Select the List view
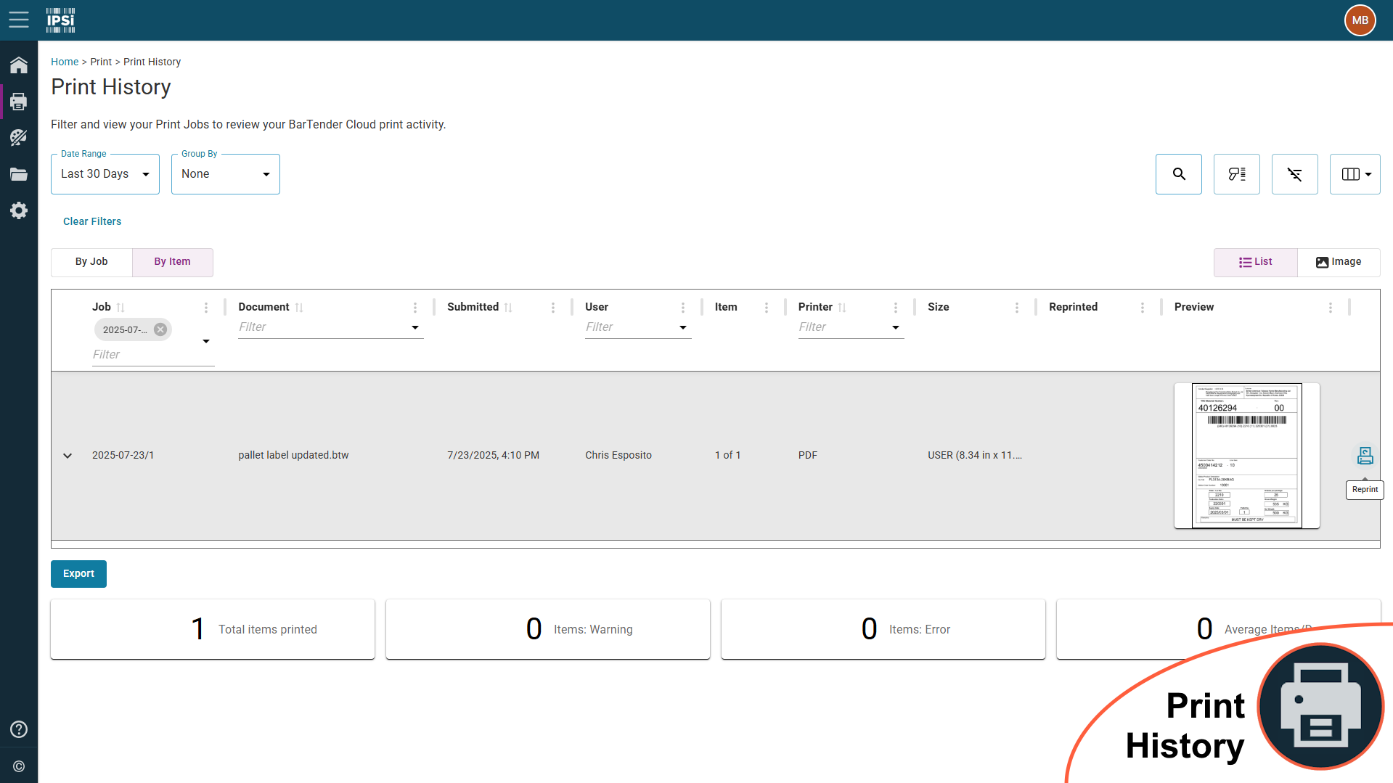This screenshot has height=783, width=1393. coord(1255,262)
